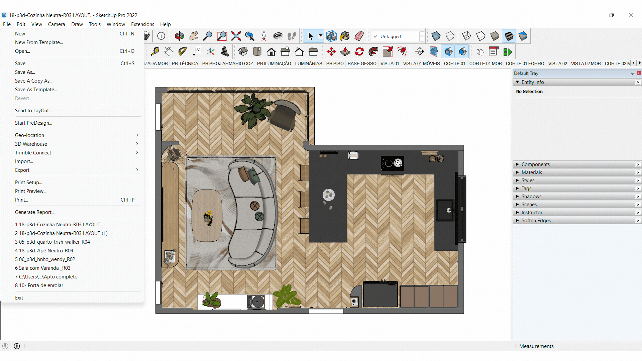Expand the Tags panel
642x361 pixels.
518,189
